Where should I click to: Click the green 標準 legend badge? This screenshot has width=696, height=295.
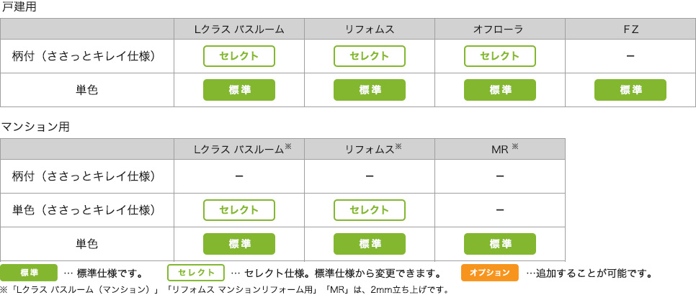coord(29,273)
